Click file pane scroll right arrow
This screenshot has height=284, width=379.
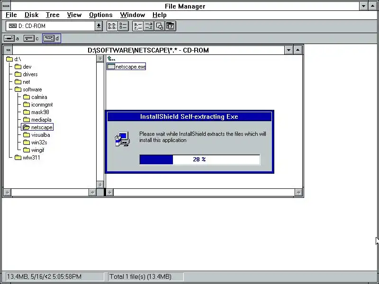tap(298, 193)
